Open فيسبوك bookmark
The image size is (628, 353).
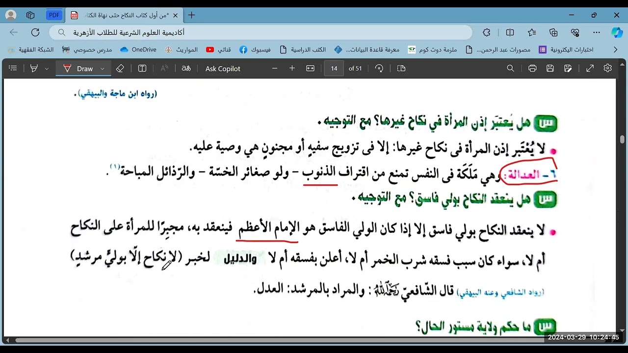[255, 50]
